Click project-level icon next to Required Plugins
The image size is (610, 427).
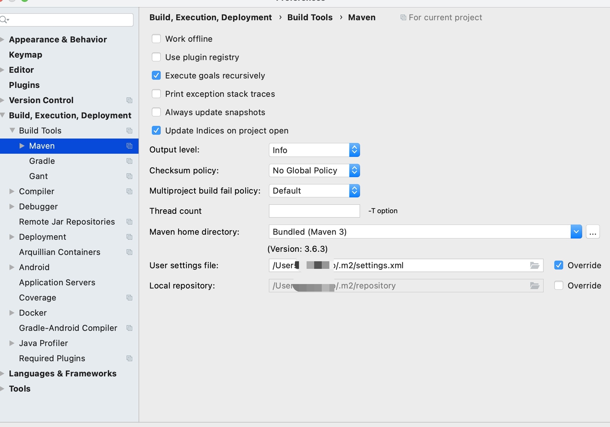pyautogui.click(x=129, y=358)
